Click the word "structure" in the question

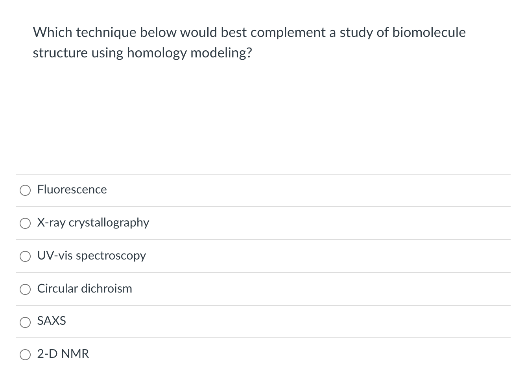[60, 53]
